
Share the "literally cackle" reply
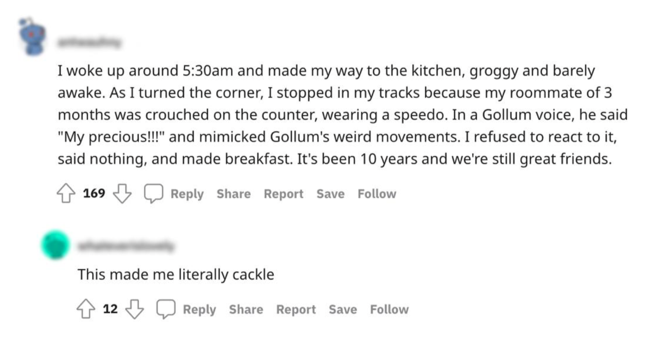click(246, 309)
